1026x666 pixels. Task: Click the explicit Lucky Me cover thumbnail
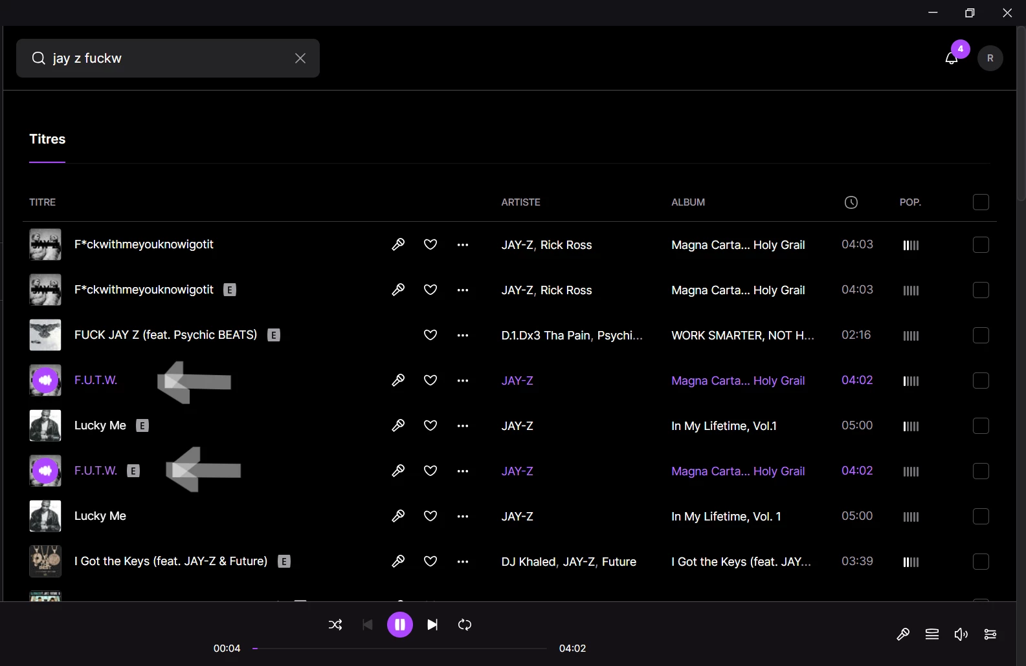point(45,425)
